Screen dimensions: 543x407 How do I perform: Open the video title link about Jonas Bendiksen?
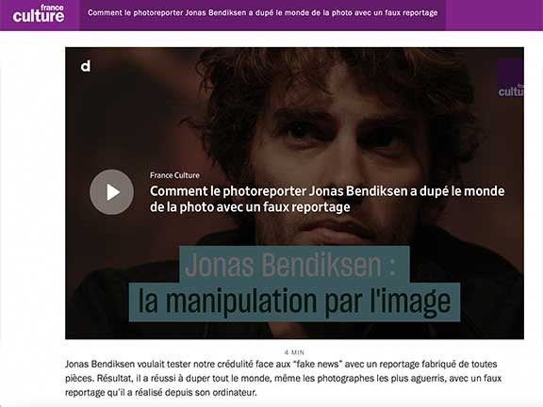[327, 199]
